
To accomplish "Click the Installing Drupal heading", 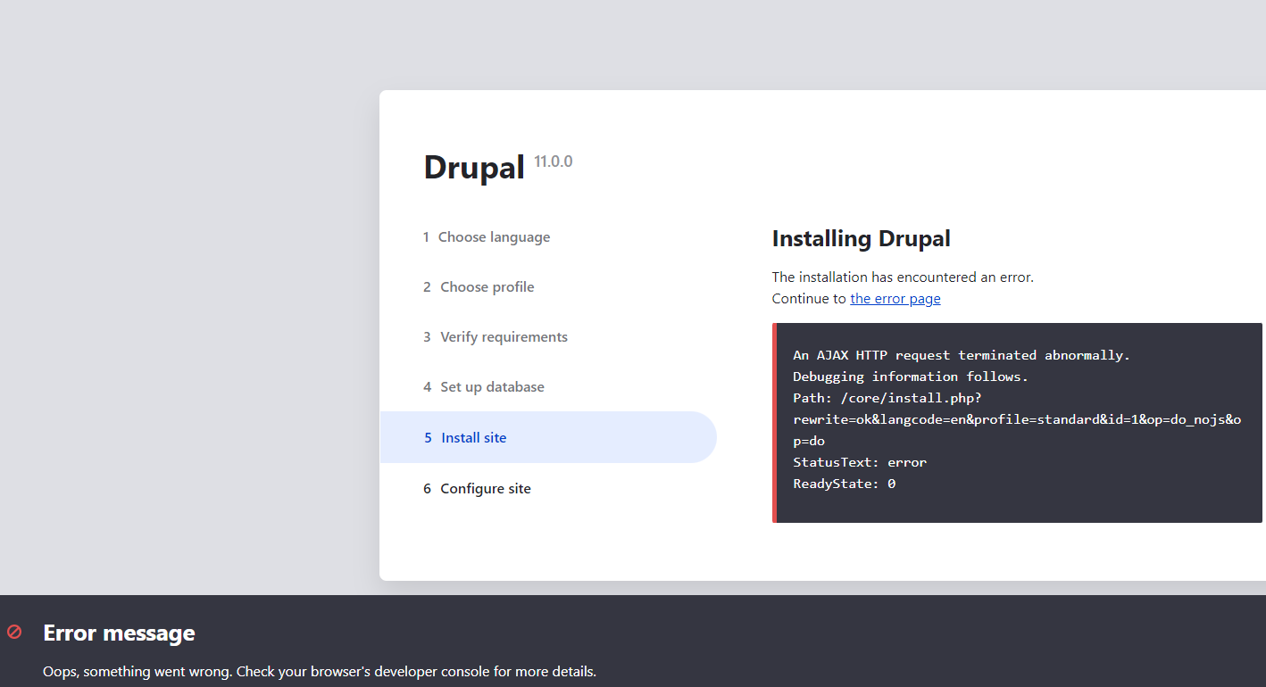I will tap(861, 238).
